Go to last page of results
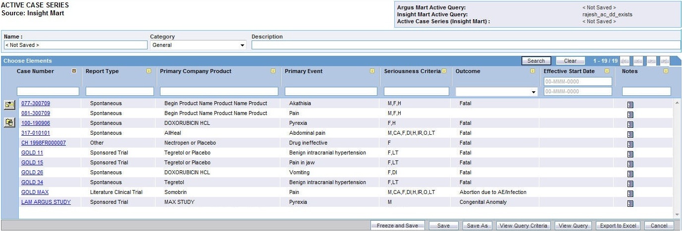This screenshot has height=231, width=682. point(665,61)
